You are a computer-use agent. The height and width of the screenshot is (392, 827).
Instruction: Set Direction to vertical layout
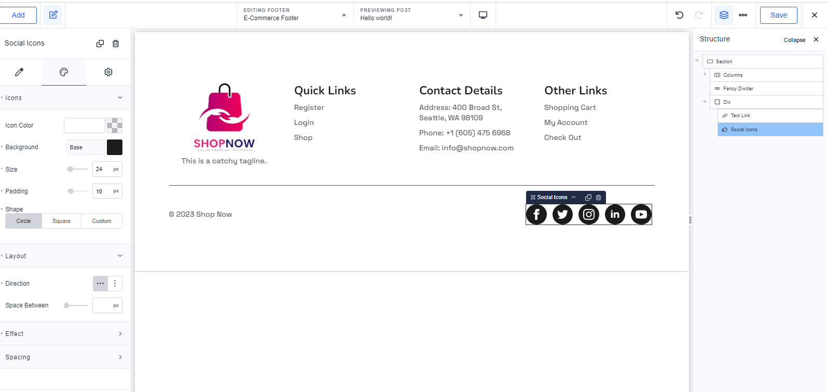point(115,284)
